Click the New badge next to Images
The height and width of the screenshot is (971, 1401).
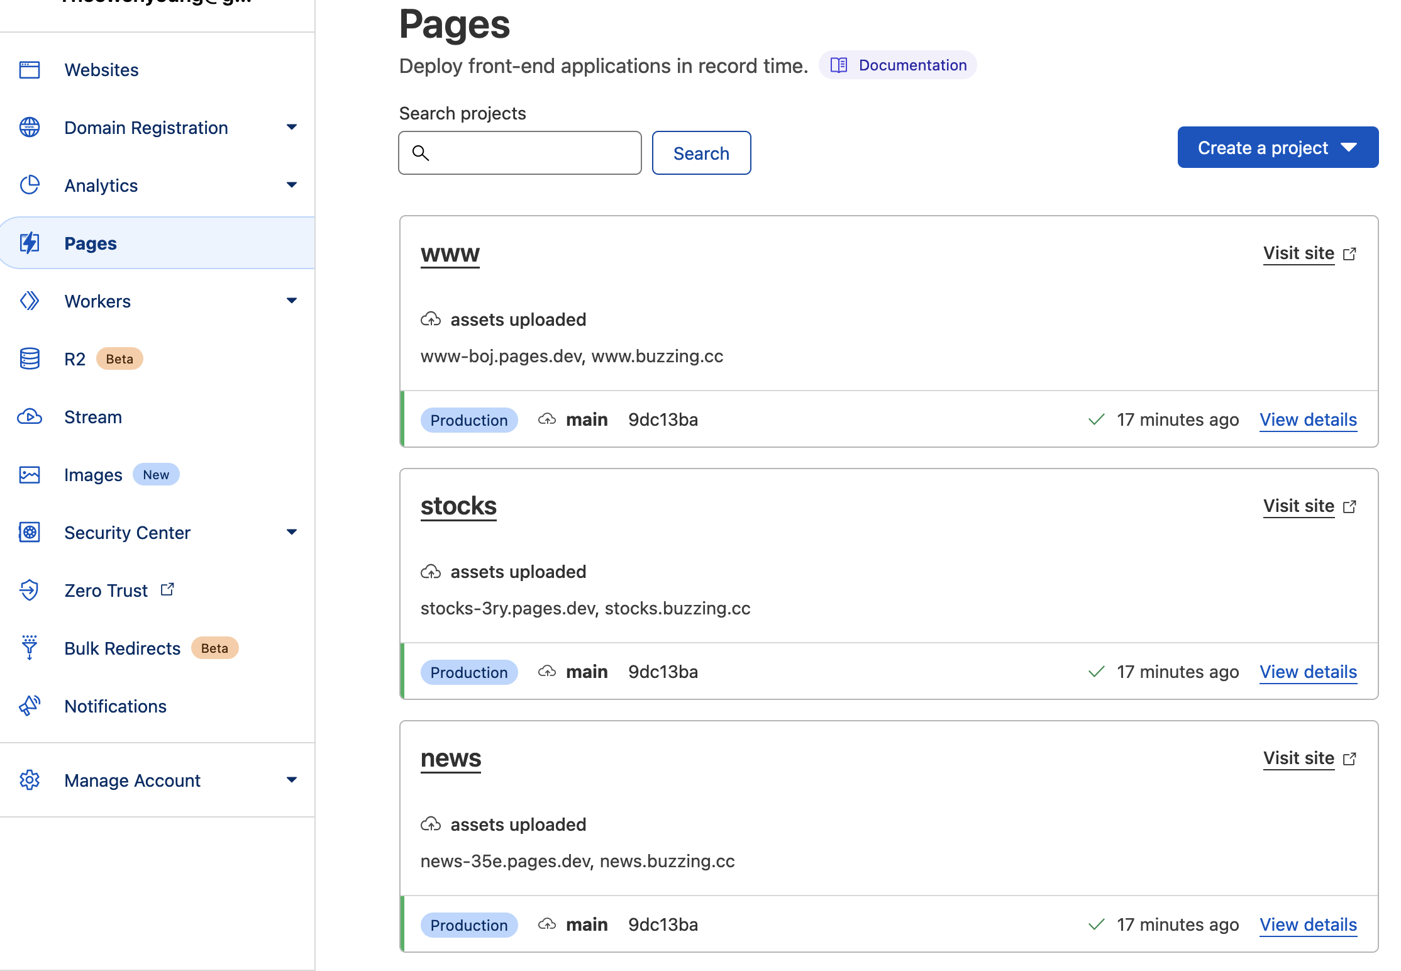[156, 475]
